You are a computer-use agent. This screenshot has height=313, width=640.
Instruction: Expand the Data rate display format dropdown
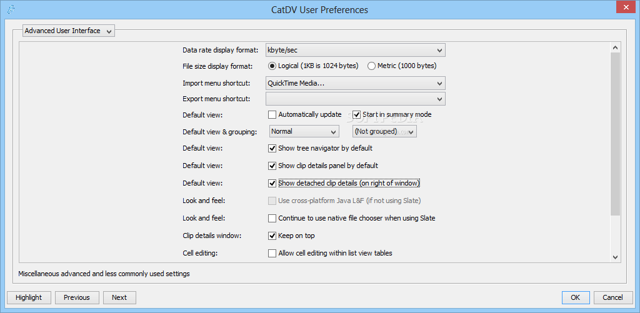(x=355, y=50)
